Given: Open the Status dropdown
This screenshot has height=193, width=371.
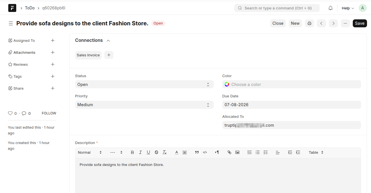Looking at the screenshot, I should click(144, 84).
